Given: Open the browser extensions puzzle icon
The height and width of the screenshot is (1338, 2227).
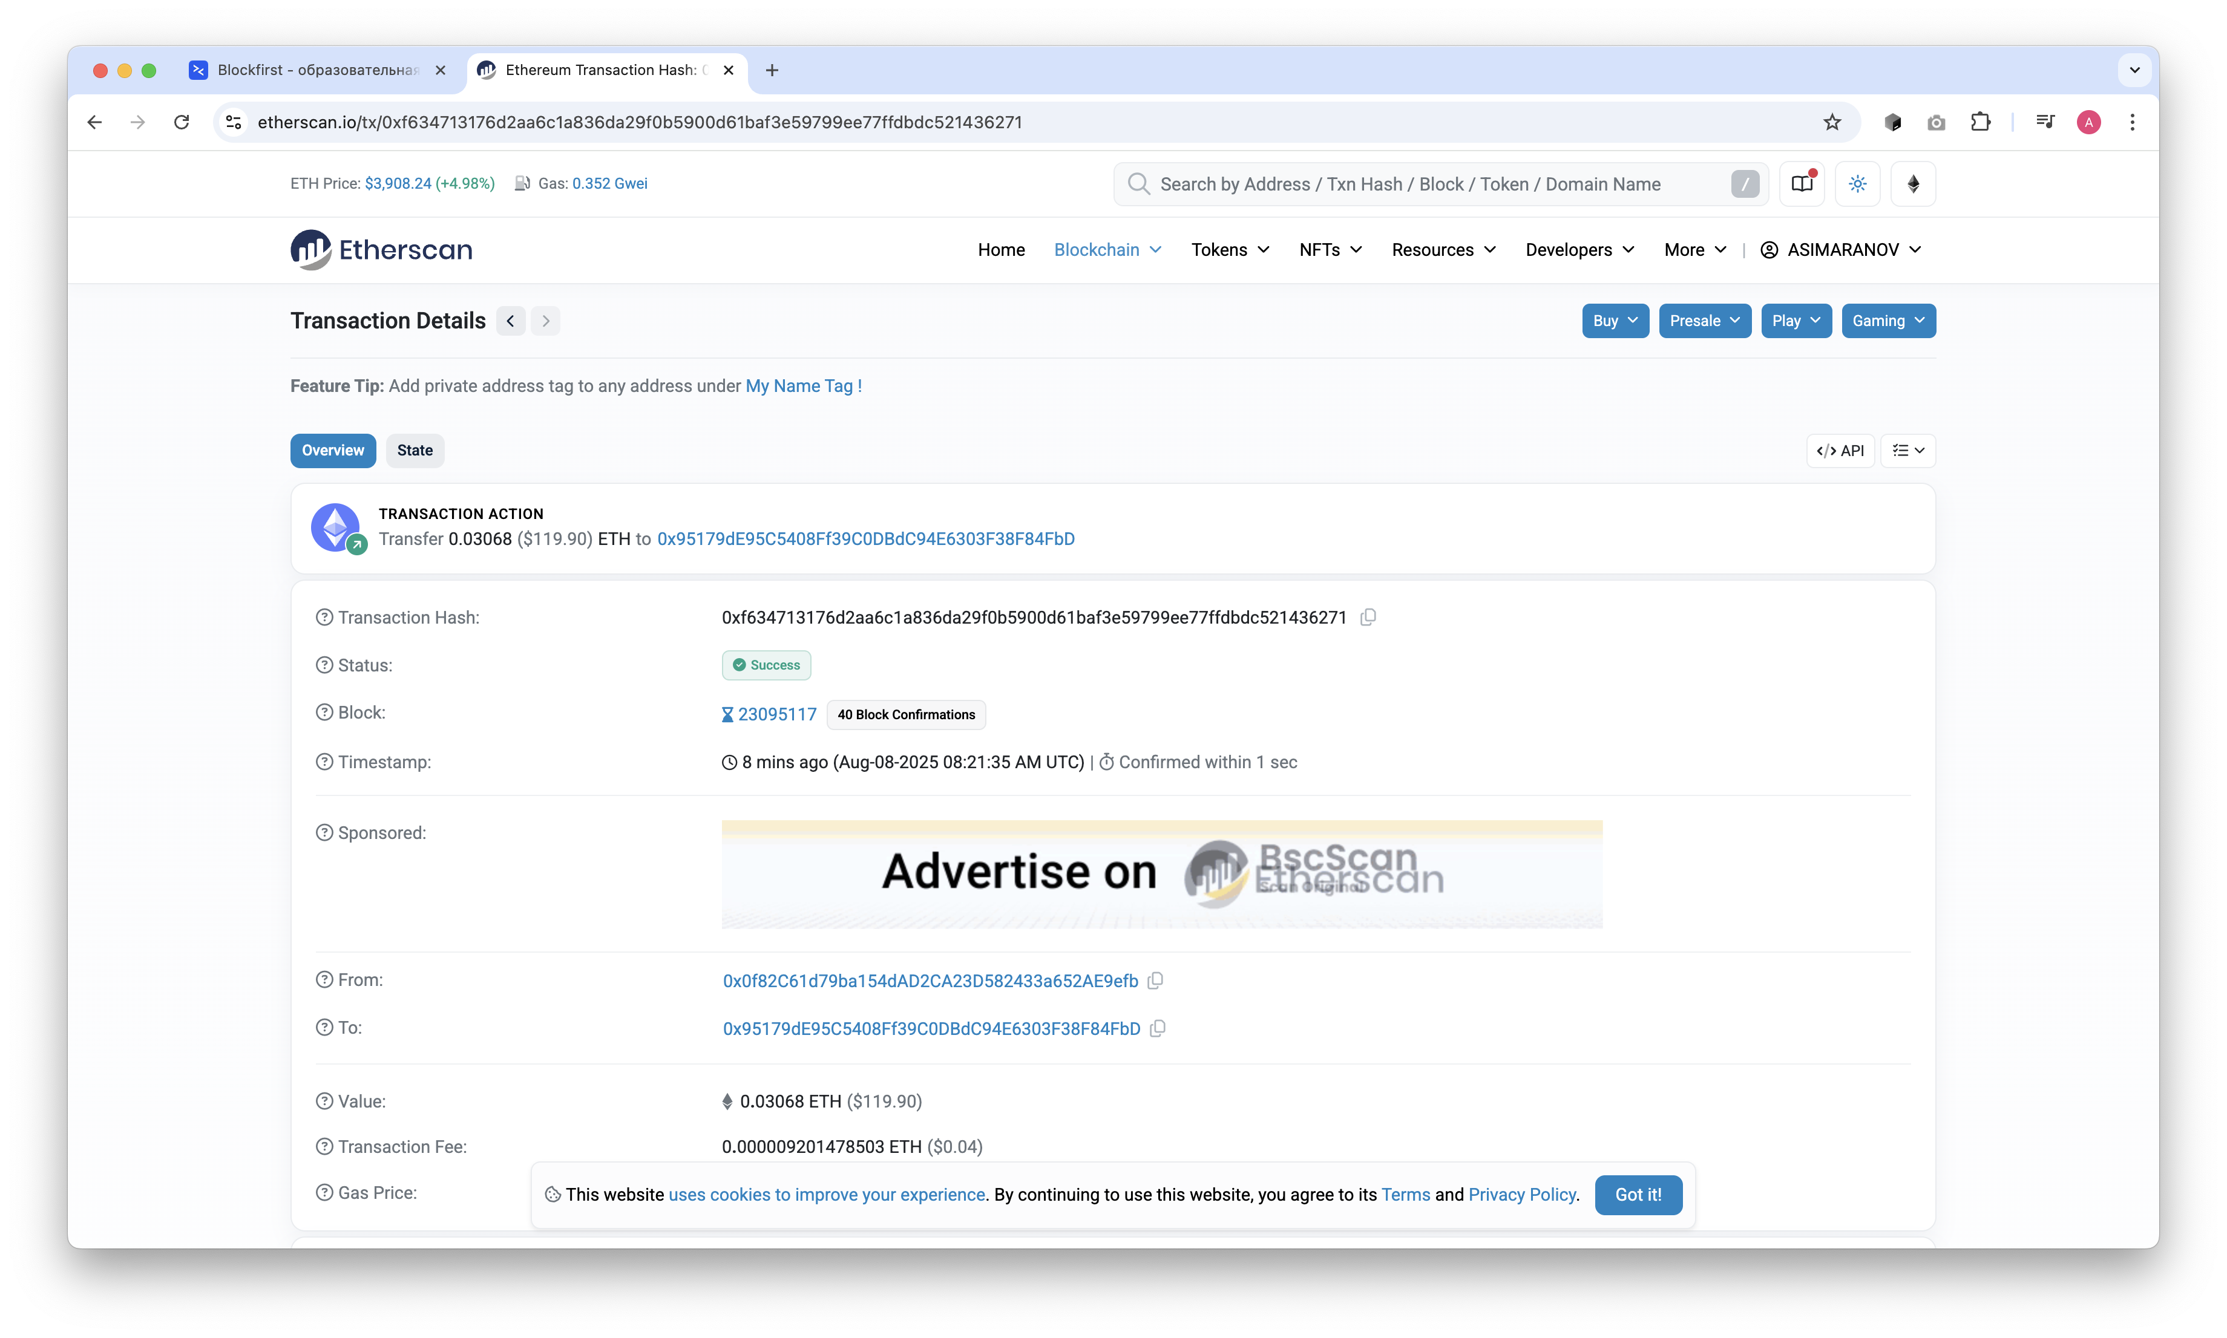Looking at the screenshot, I should pyautogui.click(x=1980, y=122).
